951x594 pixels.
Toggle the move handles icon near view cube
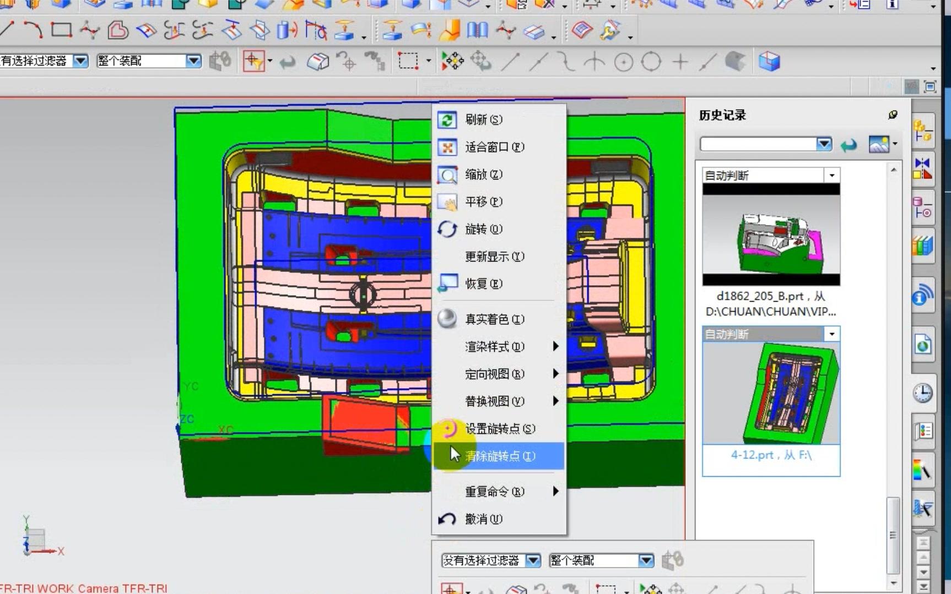point(451,61)
